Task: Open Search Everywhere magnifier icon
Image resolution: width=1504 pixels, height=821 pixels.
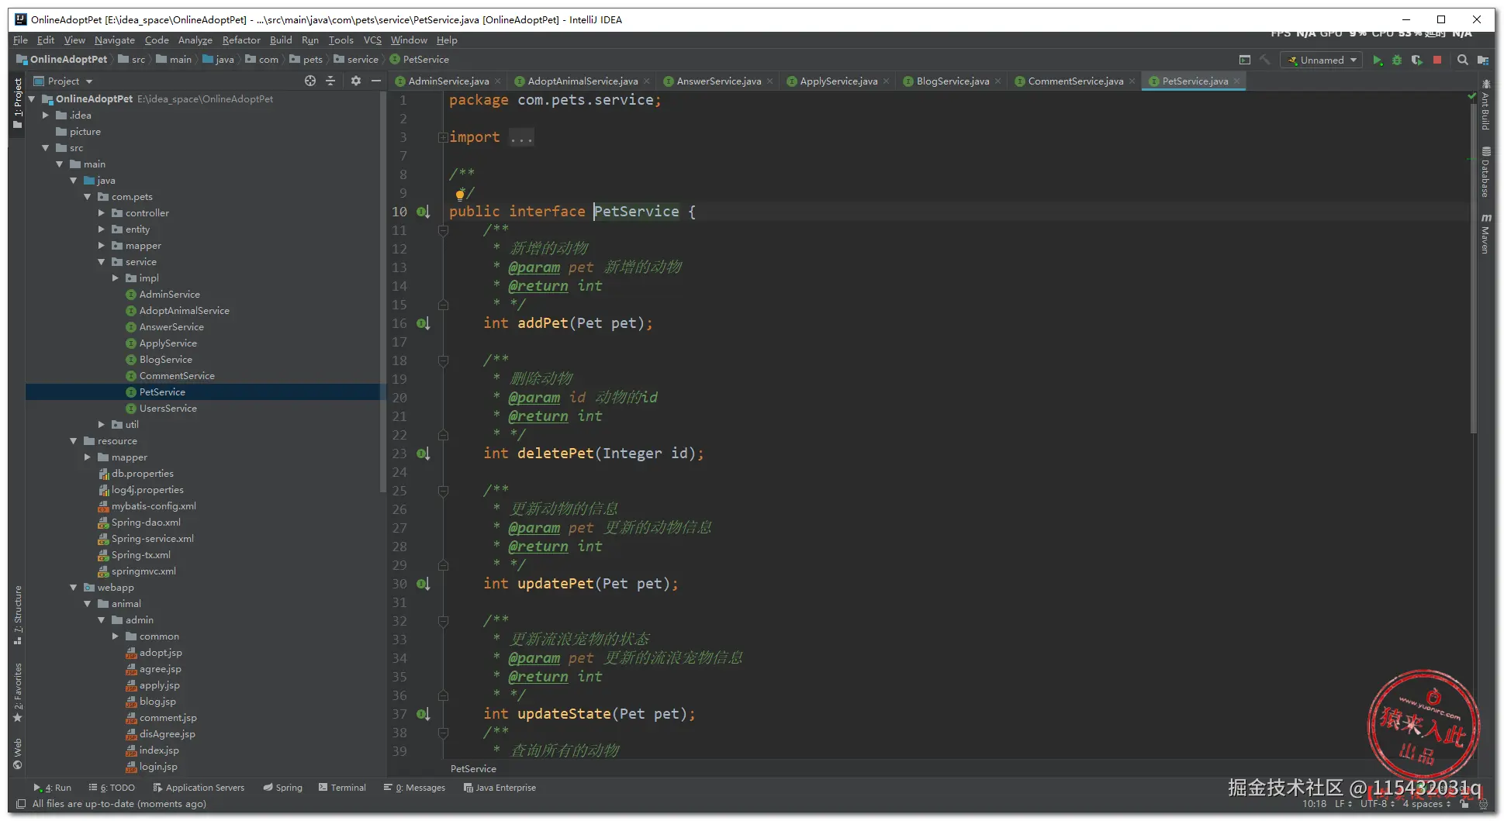Action: [x=1462, y=60]
